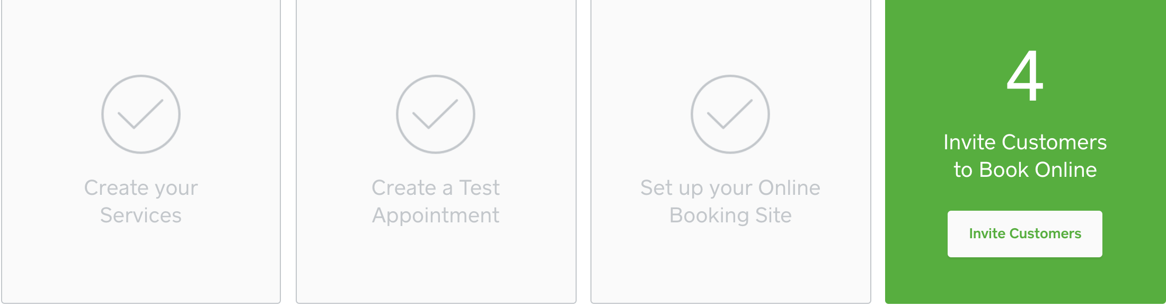
Task: Select the completed Create your Services step card
Action: (141, 265)
